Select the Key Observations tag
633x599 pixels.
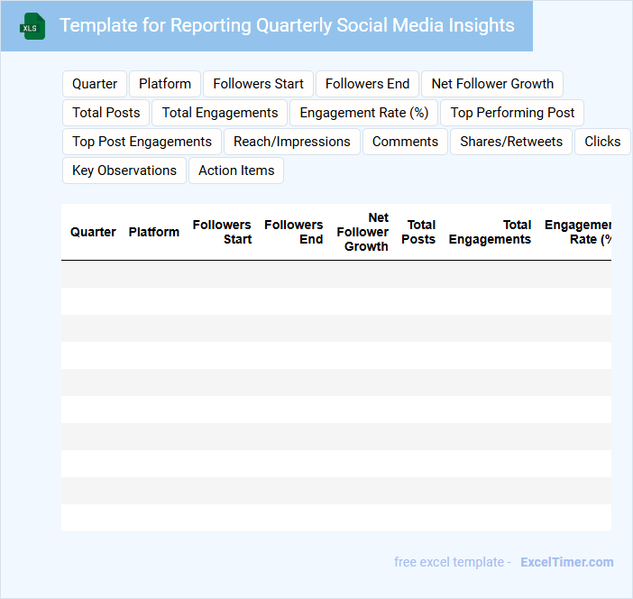click(124, 170)
